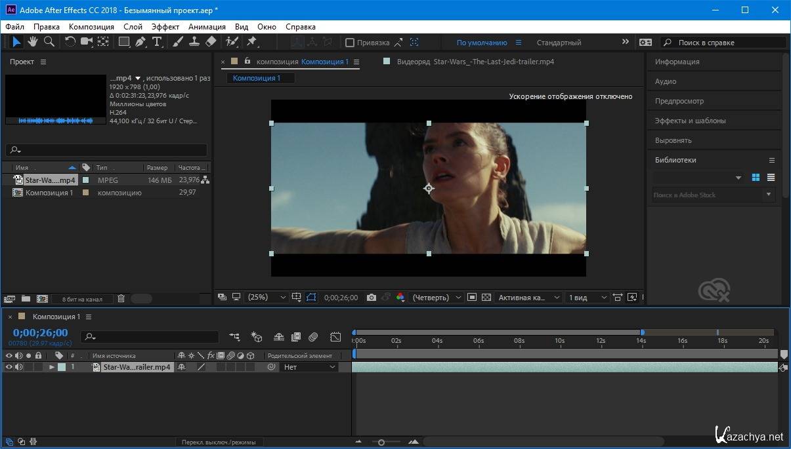The width and height of the screenshot is (791, 449).
Task: Click the snapshot camera icon
Action: [372, 298]
